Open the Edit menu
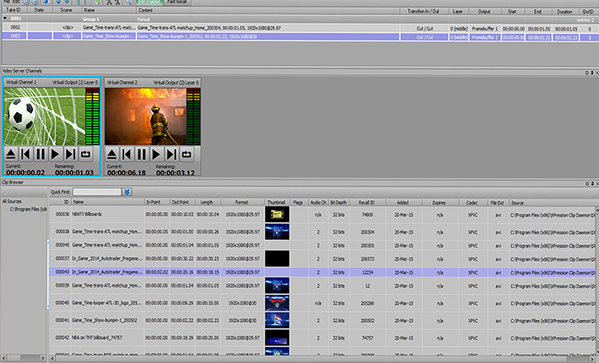The width and height of the screenshot is (599, 363). (18, 3)
